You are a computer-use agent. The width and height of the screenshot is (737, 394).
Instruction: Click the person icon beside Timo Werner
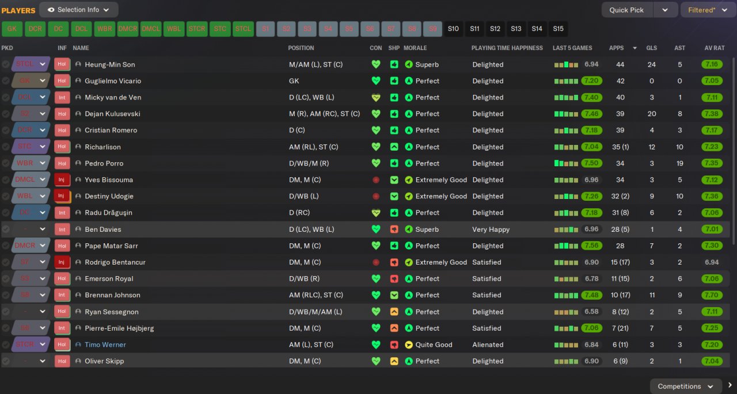(78, 345)
